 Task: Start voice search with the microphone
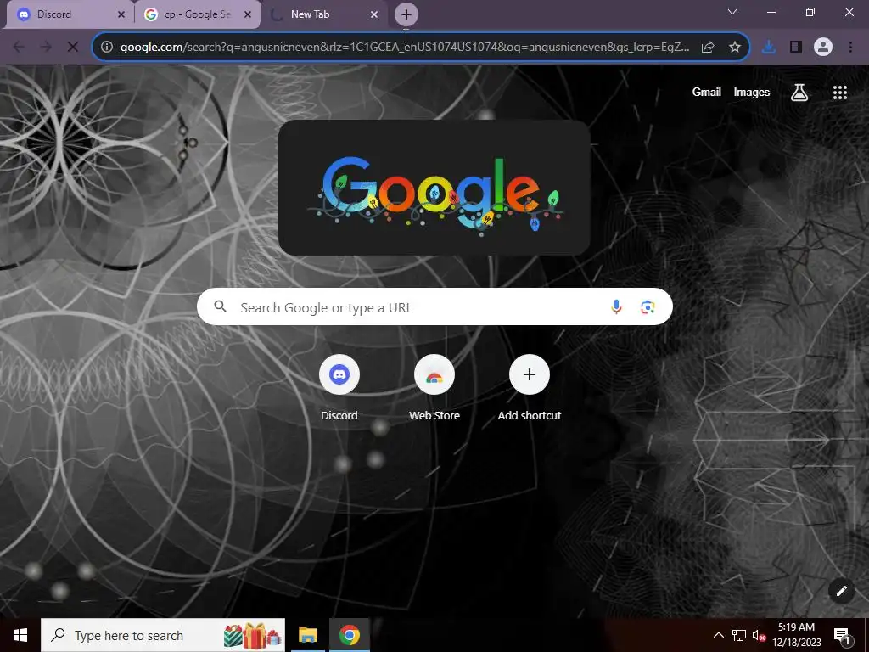616,306
